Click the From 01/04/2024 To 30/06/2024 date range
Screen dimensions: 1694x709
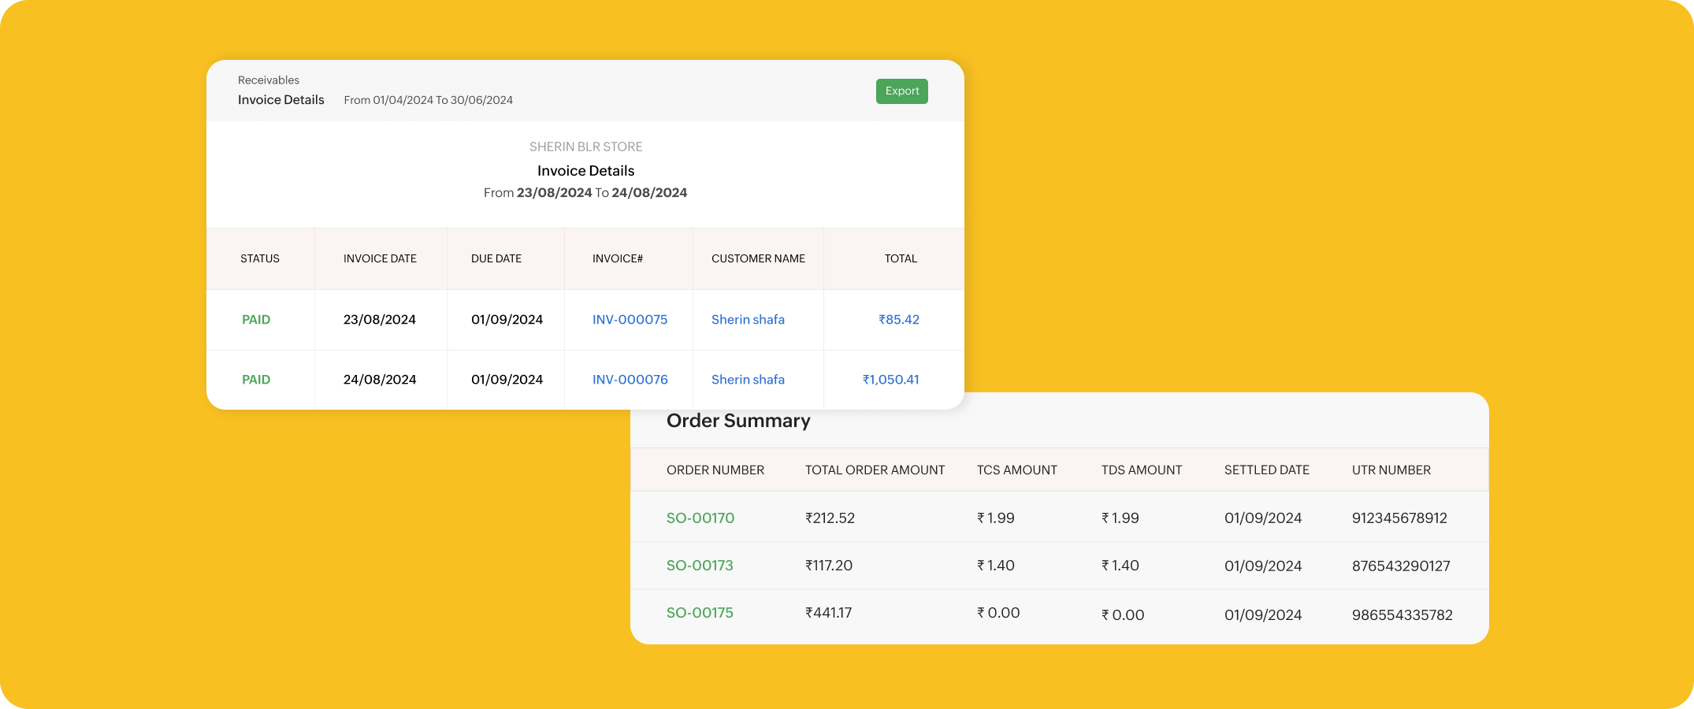coord(428,100)
